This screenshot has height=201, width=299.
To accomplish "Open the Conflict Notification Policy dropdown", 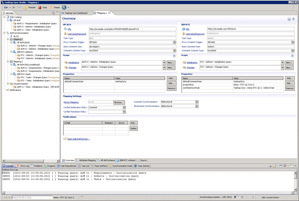I will point(124,107).
